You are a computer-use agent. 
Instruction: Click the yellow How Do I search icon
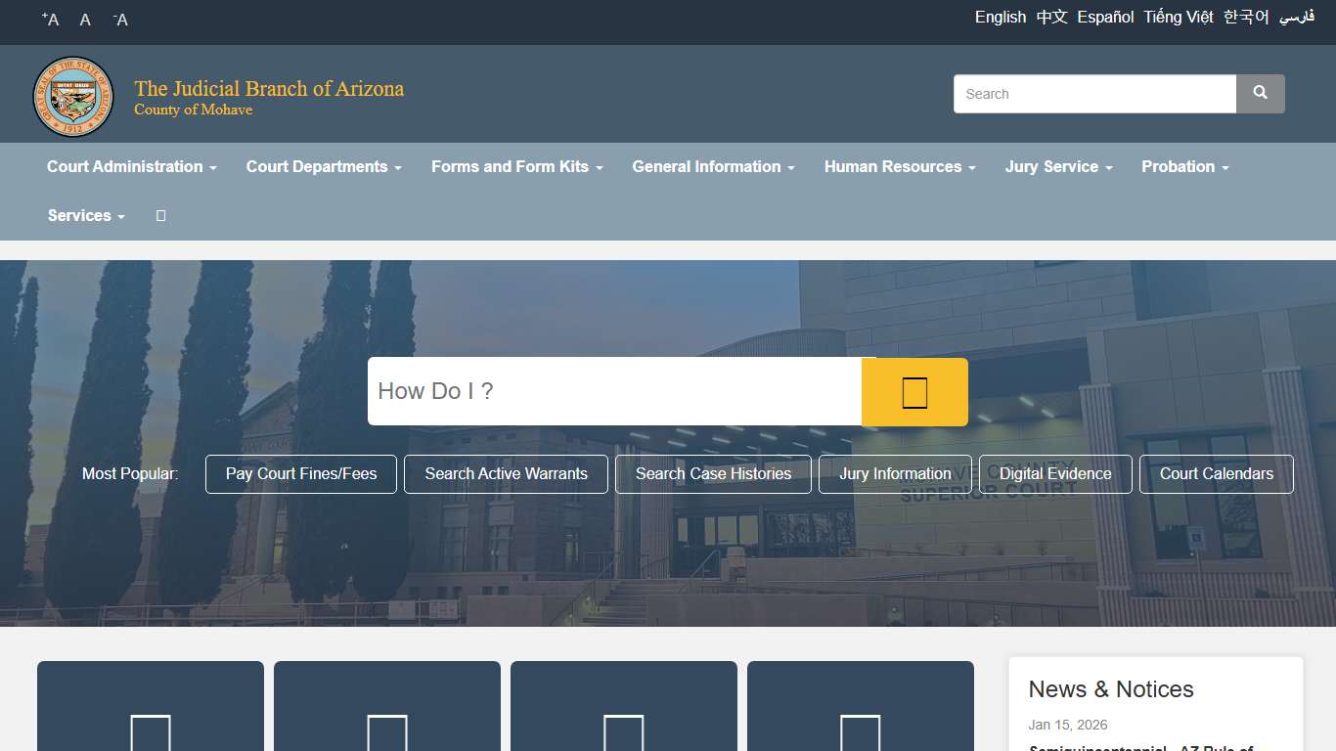pos(913,391)
